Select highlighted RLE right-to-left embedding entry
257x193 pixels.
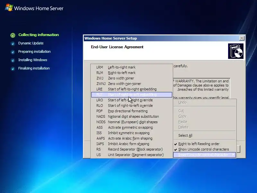click(132, 95)
